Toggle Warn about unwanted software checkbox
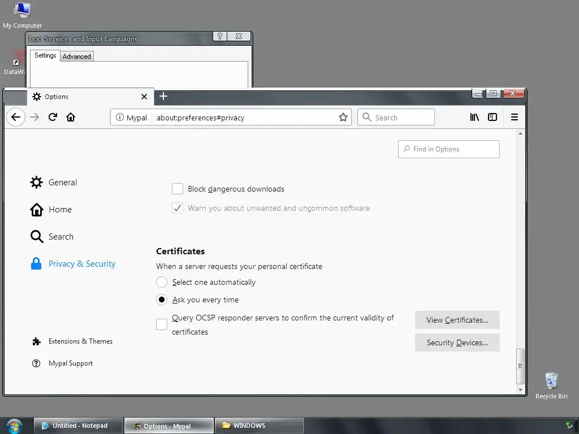The height and width of the screenshot is (434, 579). pos(178,208)
